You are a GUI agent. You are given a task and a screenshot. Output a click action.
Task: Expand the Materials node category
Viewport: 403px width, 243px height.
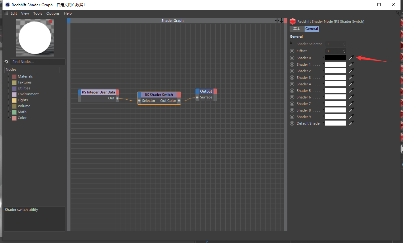click(8, 76)
